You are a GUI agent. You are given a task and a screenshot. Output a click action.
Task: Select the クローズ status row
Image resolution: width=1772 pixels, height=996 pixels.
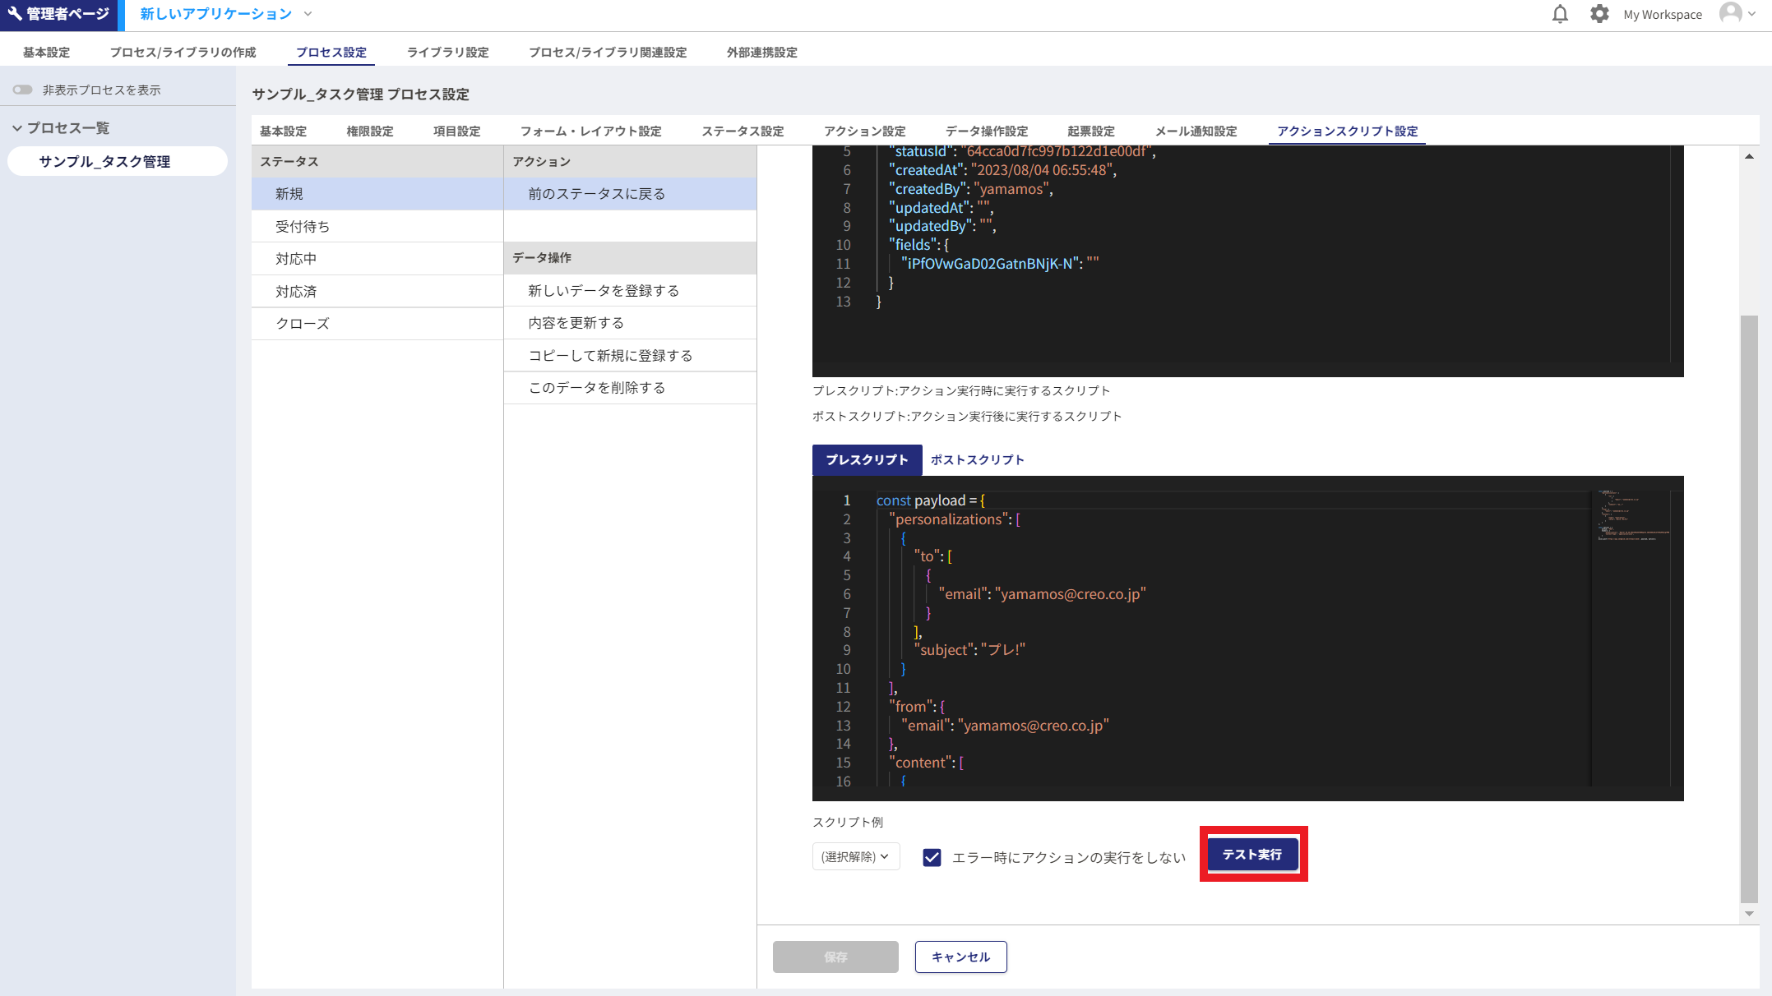point(377,324)
